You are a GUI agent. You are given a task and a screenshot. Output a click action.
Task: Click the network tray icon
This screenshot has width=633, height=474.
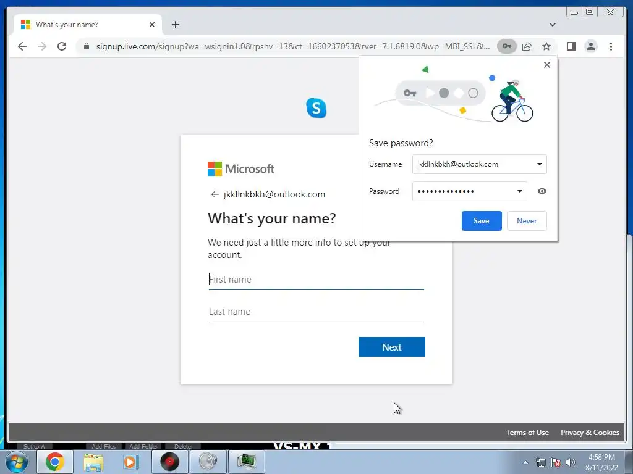point(540,462)
